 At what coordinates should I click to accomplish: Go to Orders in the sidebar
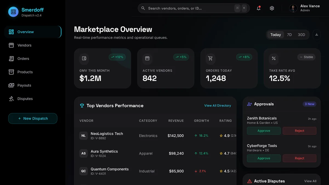tap(33, 59)
